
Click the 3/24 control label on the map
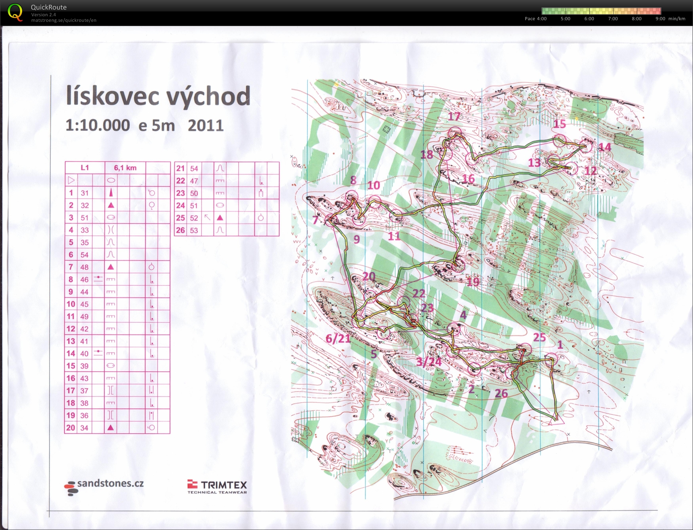[429, 362]
